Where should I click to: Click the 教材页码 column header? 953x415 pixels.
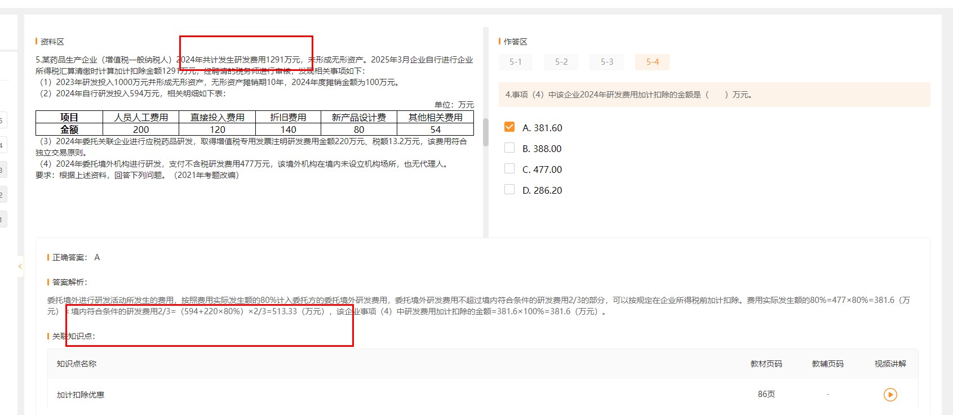point(766,364)
